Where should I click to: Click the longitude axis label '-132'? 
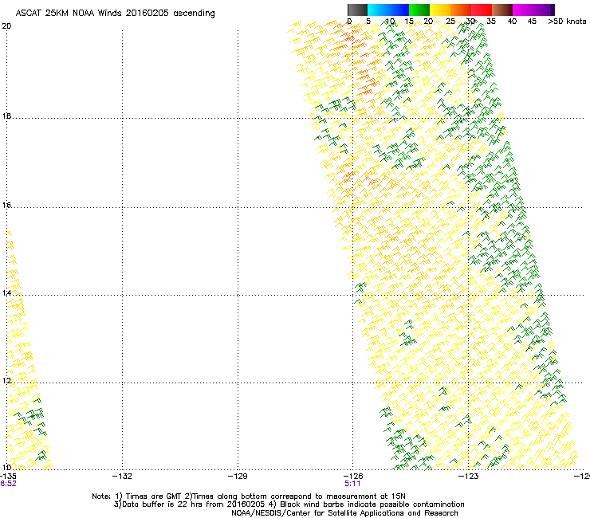pos(123,477)
